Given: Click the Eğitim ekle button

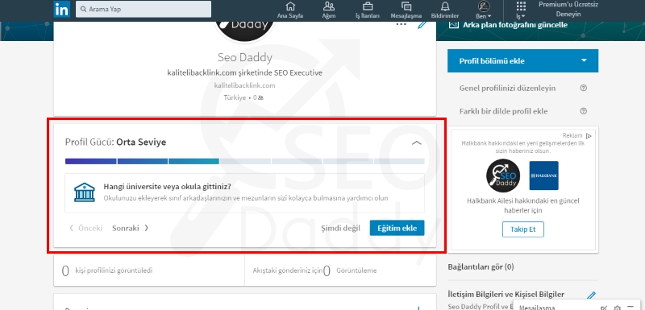Looking at the screenshot, I should click(397, 228).
